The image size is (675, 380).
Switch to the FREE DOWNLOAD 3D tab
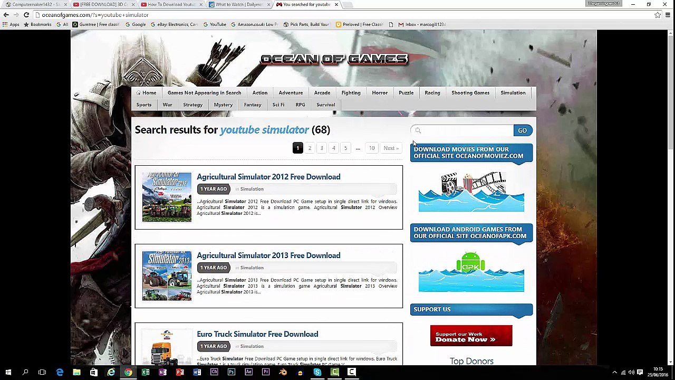(102, 5)
